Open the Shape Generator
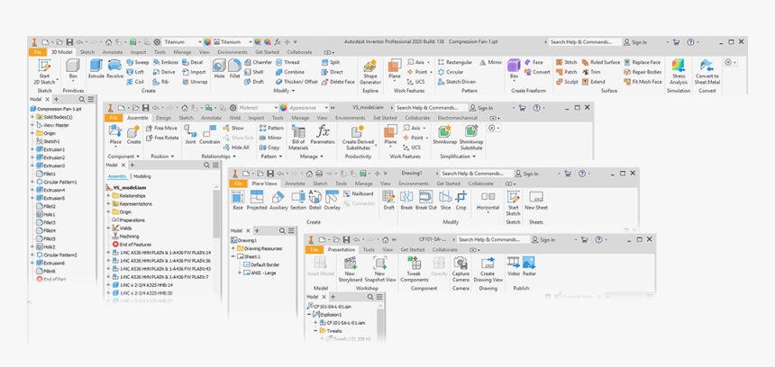The image size is (775, 367). pos(370,73)
